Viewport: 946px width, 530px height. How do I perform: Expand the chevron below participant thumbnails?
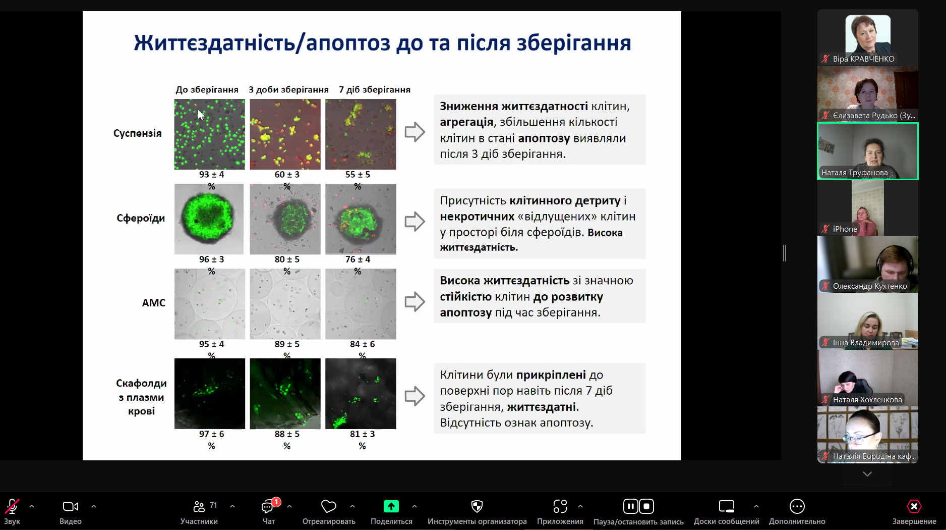(x=867, y=474)
